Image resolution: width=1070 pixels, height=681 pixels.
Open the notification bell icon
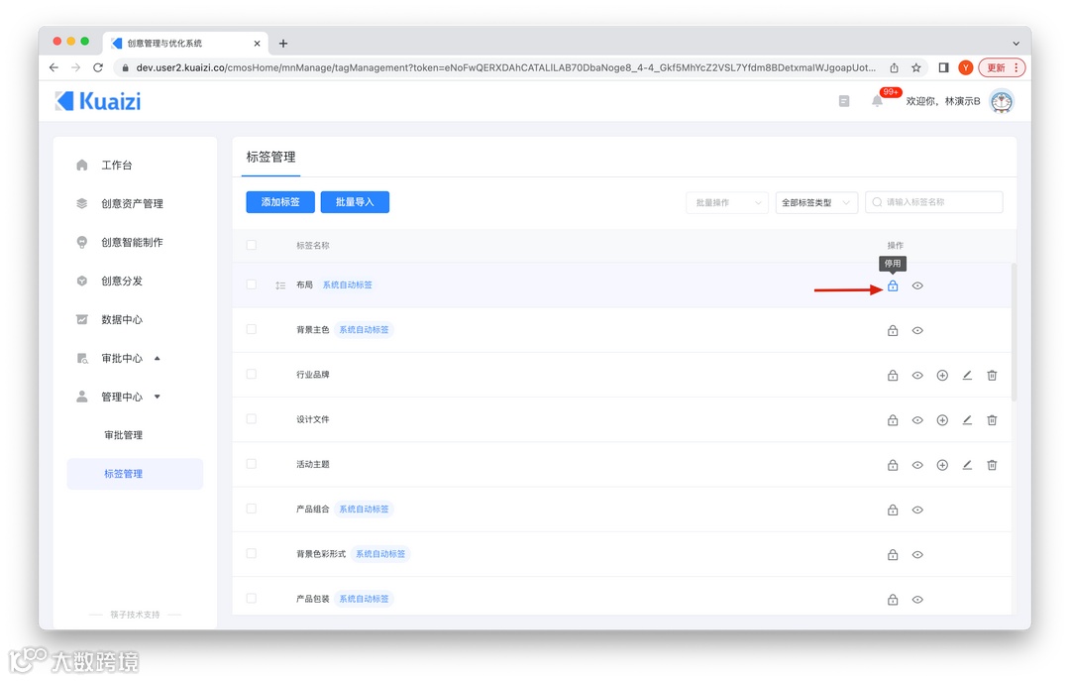click(x=877, y=101)
